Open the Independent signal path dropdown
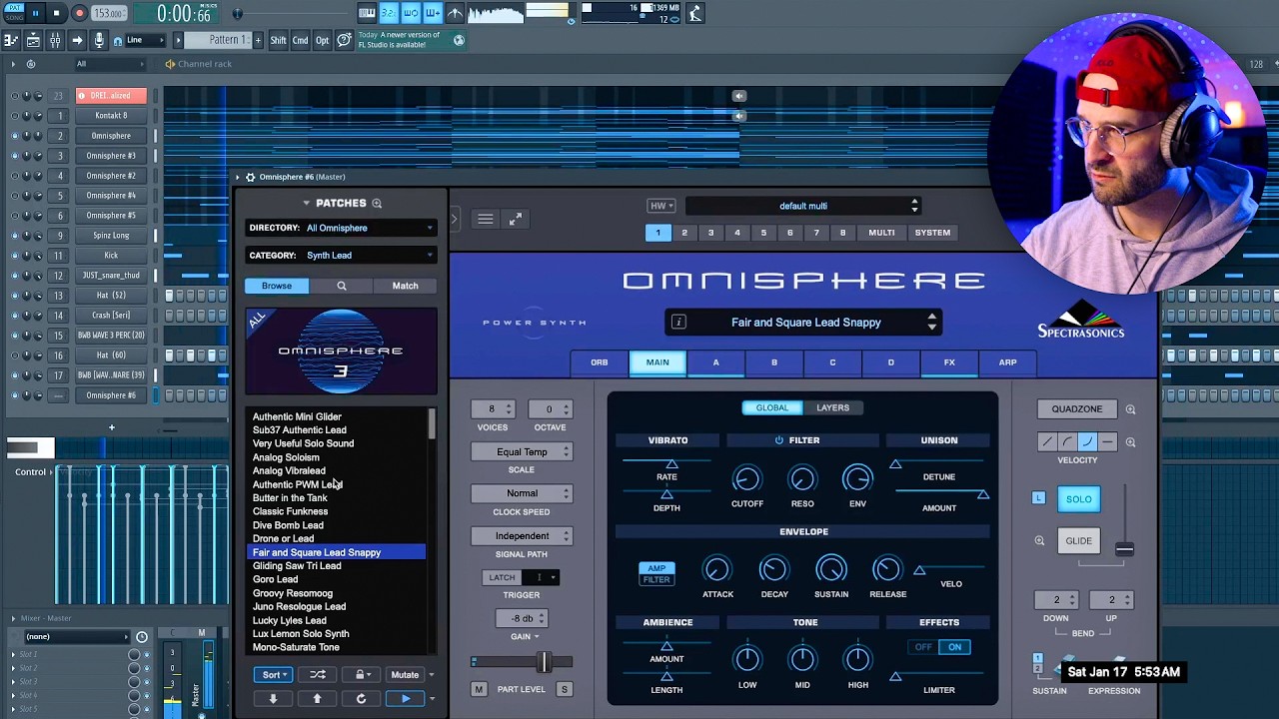 (522, 536)
